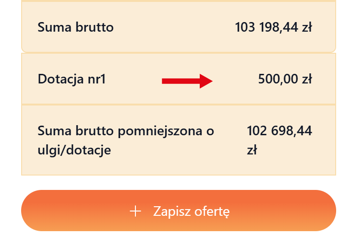Click the 102 698,44 reduced total value
Image resolution: width=352 pixels, height=235 pixels.
[279, 131]
